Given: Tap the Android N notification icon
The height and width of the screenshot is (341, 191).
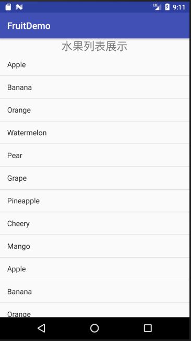Looking at the screenshot, I should click(19, 7).
